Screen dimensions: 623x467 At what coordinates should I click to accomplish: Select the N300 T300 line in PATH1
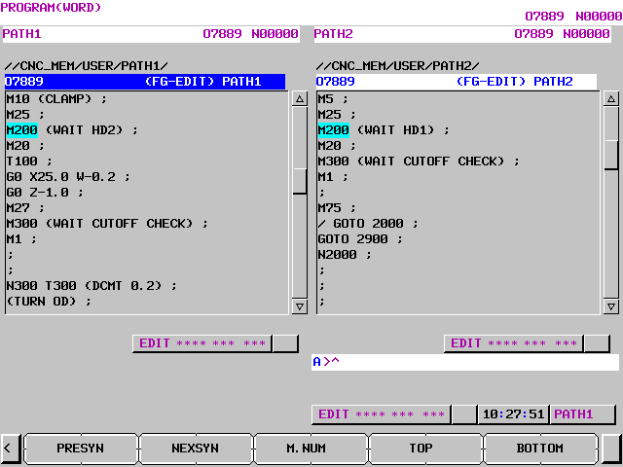tap(92, 286)
